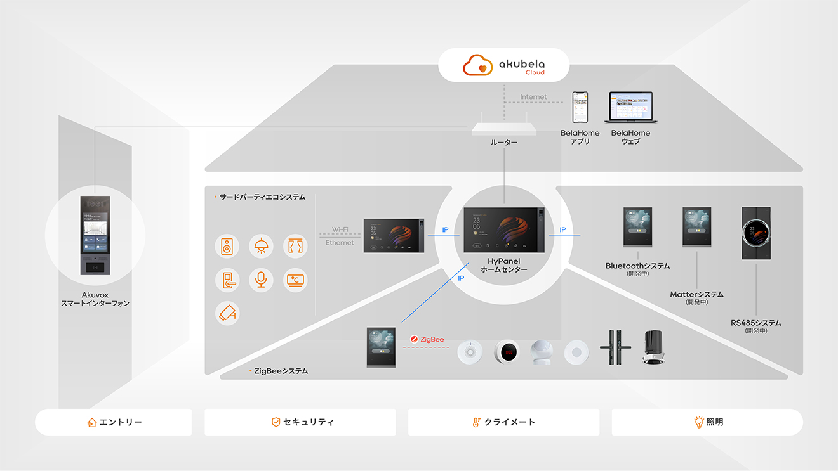Go to the 照明 category

coord(707,422)
